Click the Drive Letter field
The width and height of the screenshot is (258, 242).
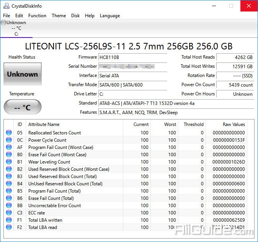tap(132, 94)
